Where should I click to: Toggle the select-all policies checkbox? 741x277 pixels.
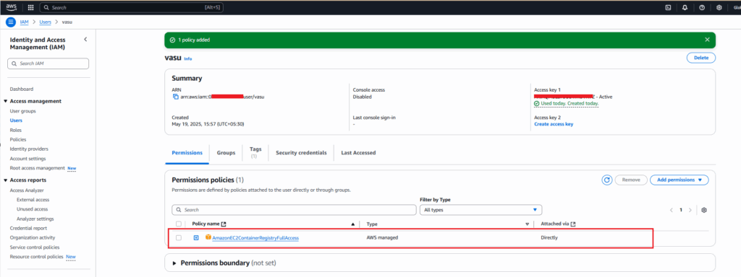tap(179, 224)
